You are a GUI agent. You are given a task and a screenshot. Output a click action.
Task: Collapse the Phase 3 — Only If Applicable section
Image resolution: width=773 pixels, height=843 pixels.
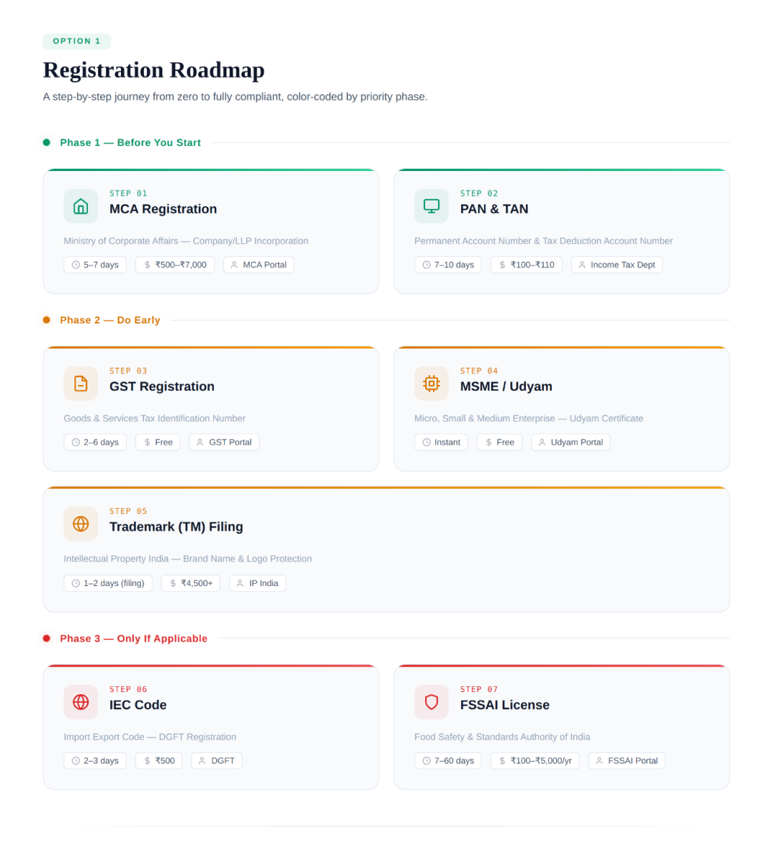tap(133, 638)
